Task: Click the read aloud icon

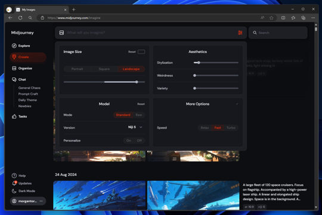Action: pyautogui.click(x=262, y=18)
